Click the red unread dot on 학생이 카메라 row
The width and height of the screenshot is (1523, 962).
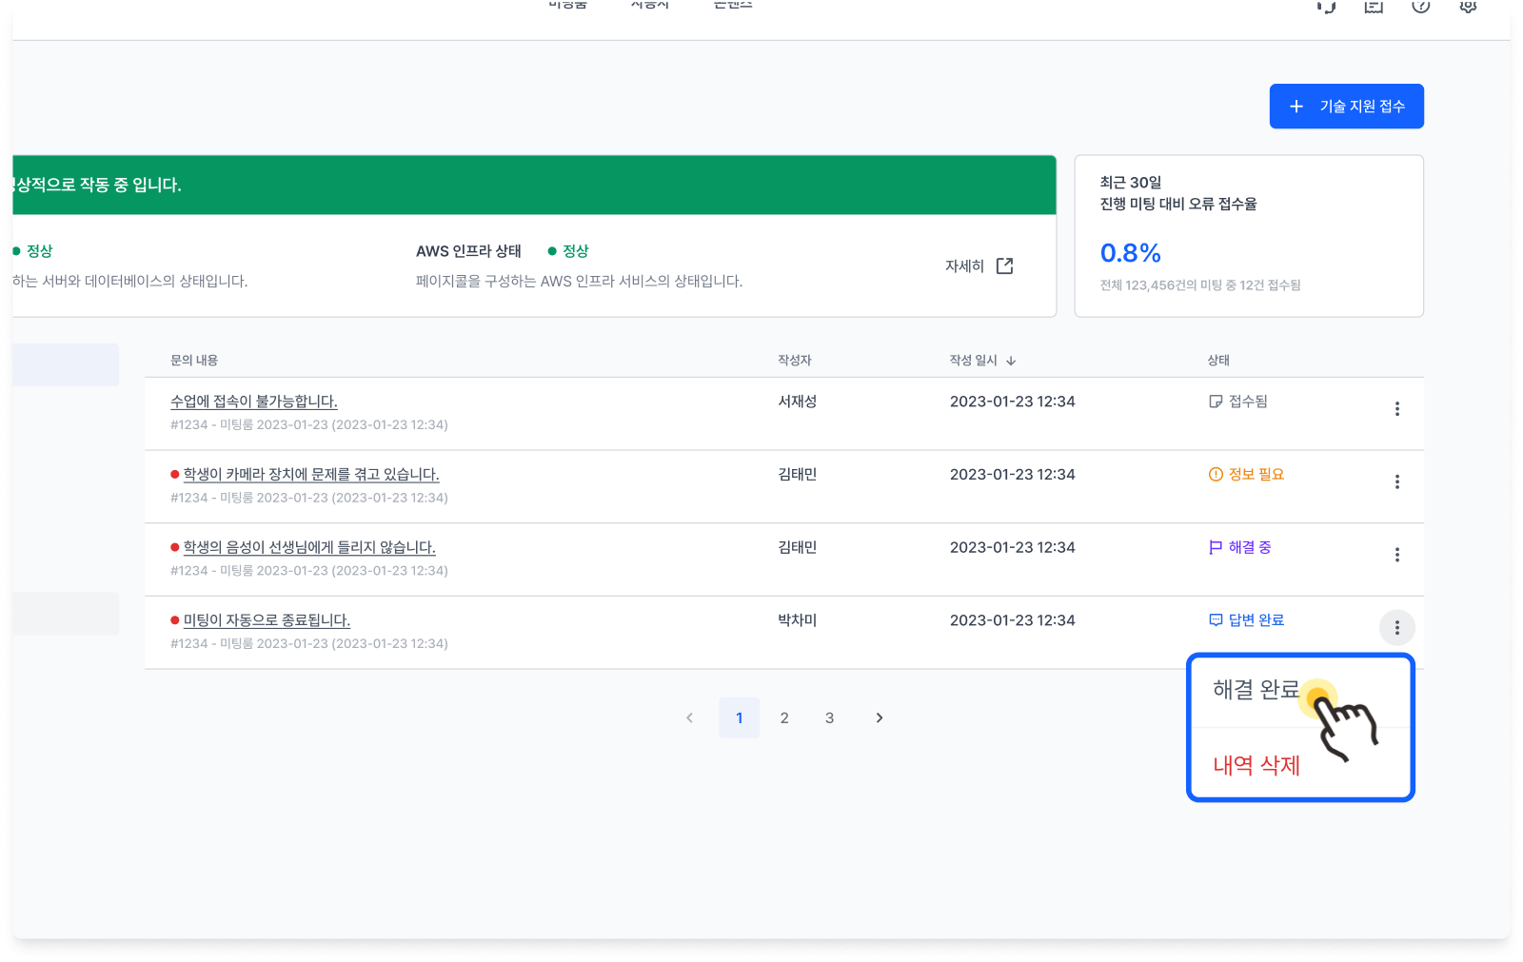point(175,474)
